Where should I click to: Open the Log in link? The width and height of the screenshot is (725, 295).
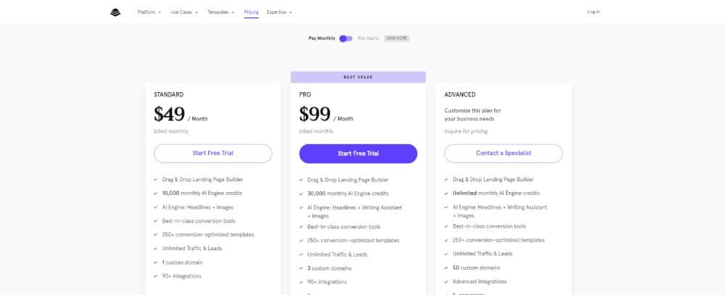pos(594,12)
